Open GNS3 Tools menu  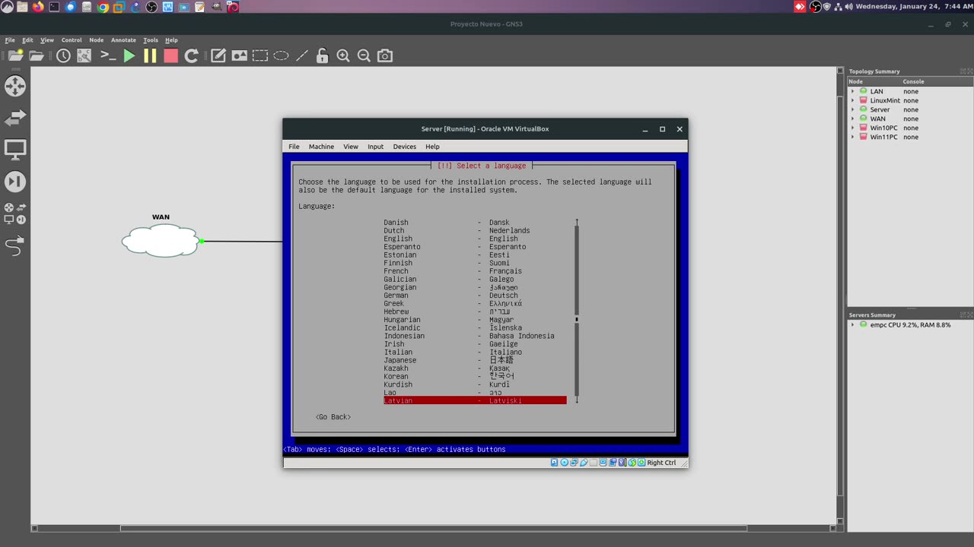tap(151, 40)
